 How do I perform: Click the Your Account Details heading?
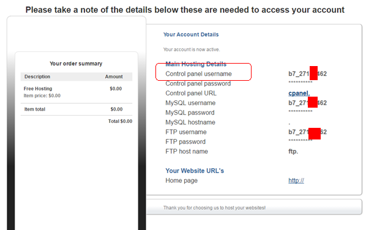pyautogui.click(x=191, y=35)
